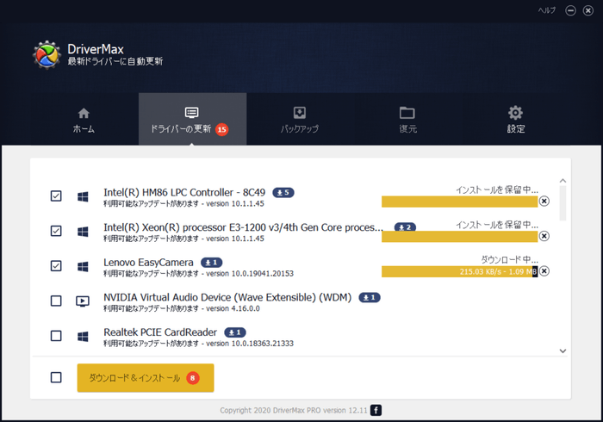Open the 設定 tab
Screen dimensions: 603x422
[515, 121]
